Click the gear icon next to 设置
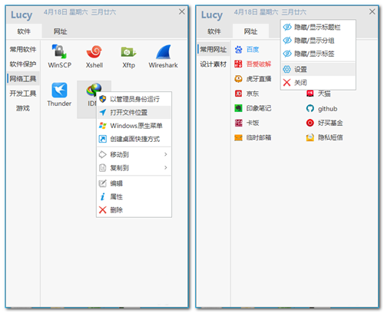This screenshot has height=313, width=384. coord(287,69)
